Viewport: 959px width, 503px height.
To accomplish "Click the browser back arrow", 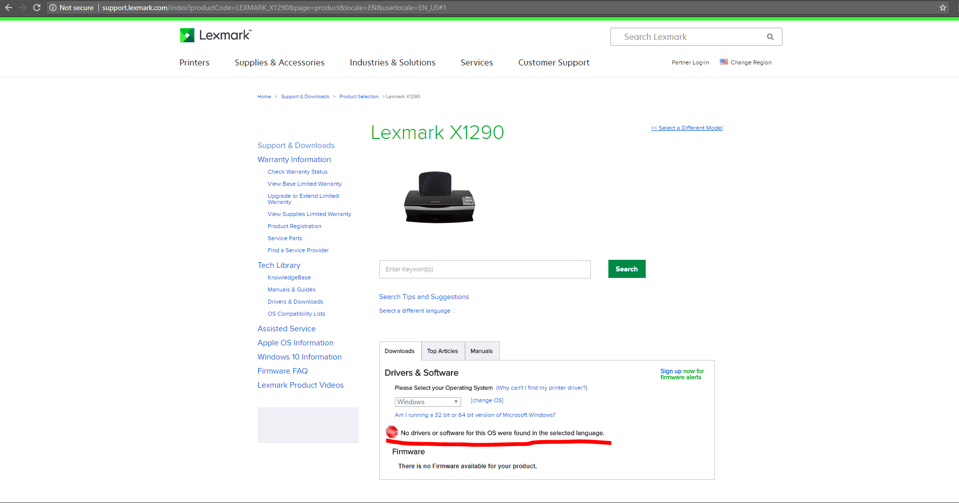I will (8, 8).
